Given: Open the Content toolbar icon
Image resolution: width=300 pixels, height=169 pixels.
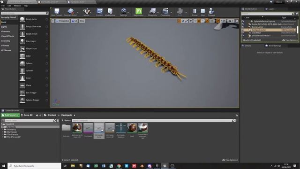Looking at the screenshot, I should click(99, 12).
